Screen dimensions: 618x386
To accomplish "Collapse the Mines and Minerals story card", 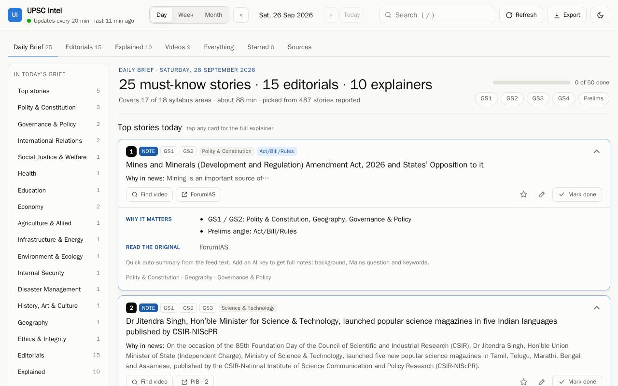I will pos(597,152).
